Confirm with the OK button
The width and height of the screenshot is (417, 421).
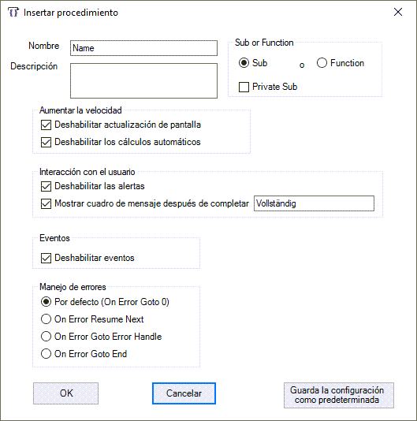click(65, 393)
